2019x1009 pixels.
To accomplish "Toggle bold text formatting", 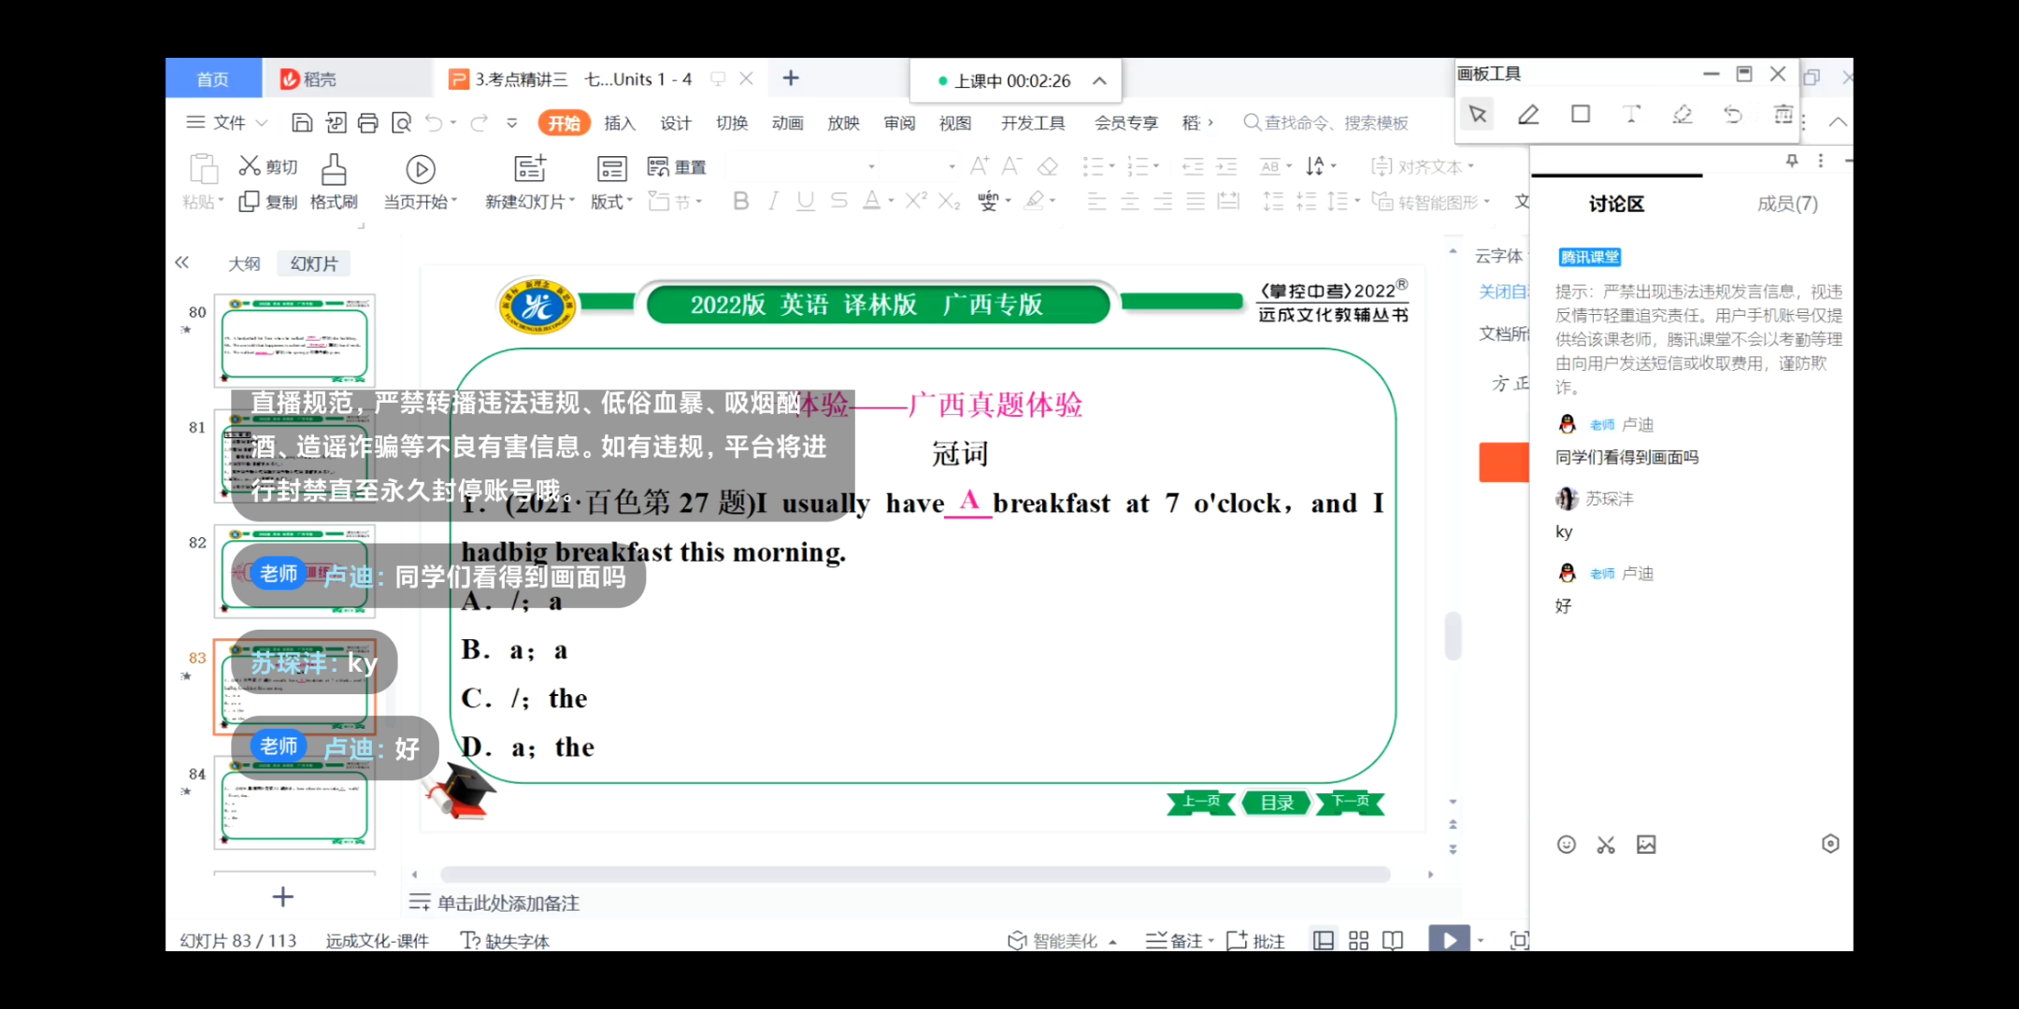I will coord(740,201).
